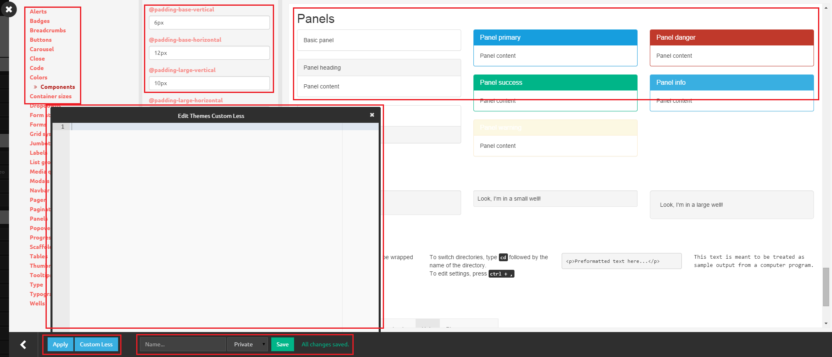Click the theme Name input field
This screenshot has height=357, width=832.
(x=183, y=344)
